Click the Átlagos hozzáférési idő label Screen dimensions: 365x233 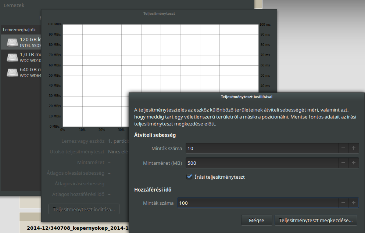pos(78,194)
